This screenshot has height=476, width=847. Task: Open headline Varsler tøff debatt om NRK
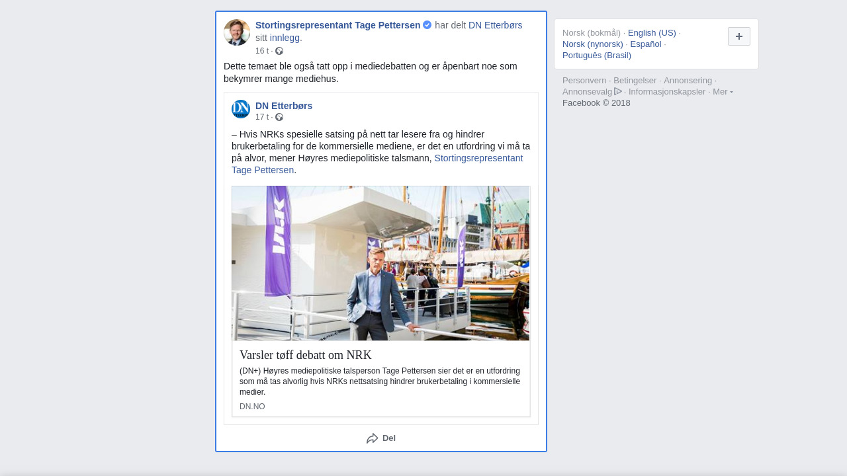pos(306,355)
